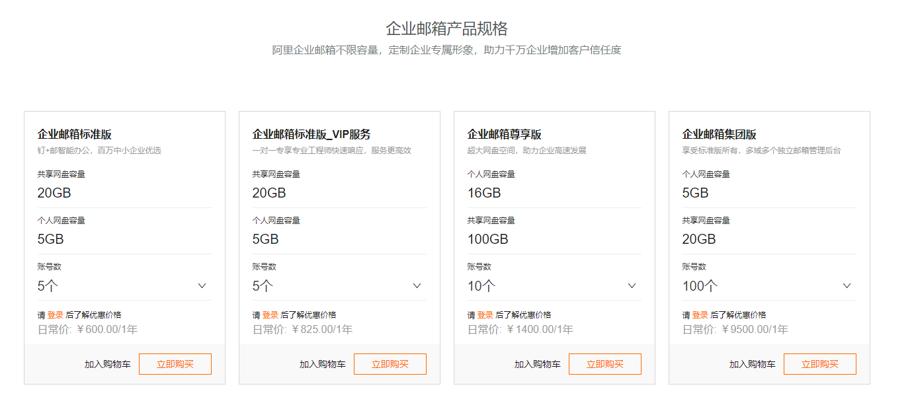Screen dimensions: 912x407
Task: Click the 企业邮箱产品规格 page heading
Action: click(447, 28)
